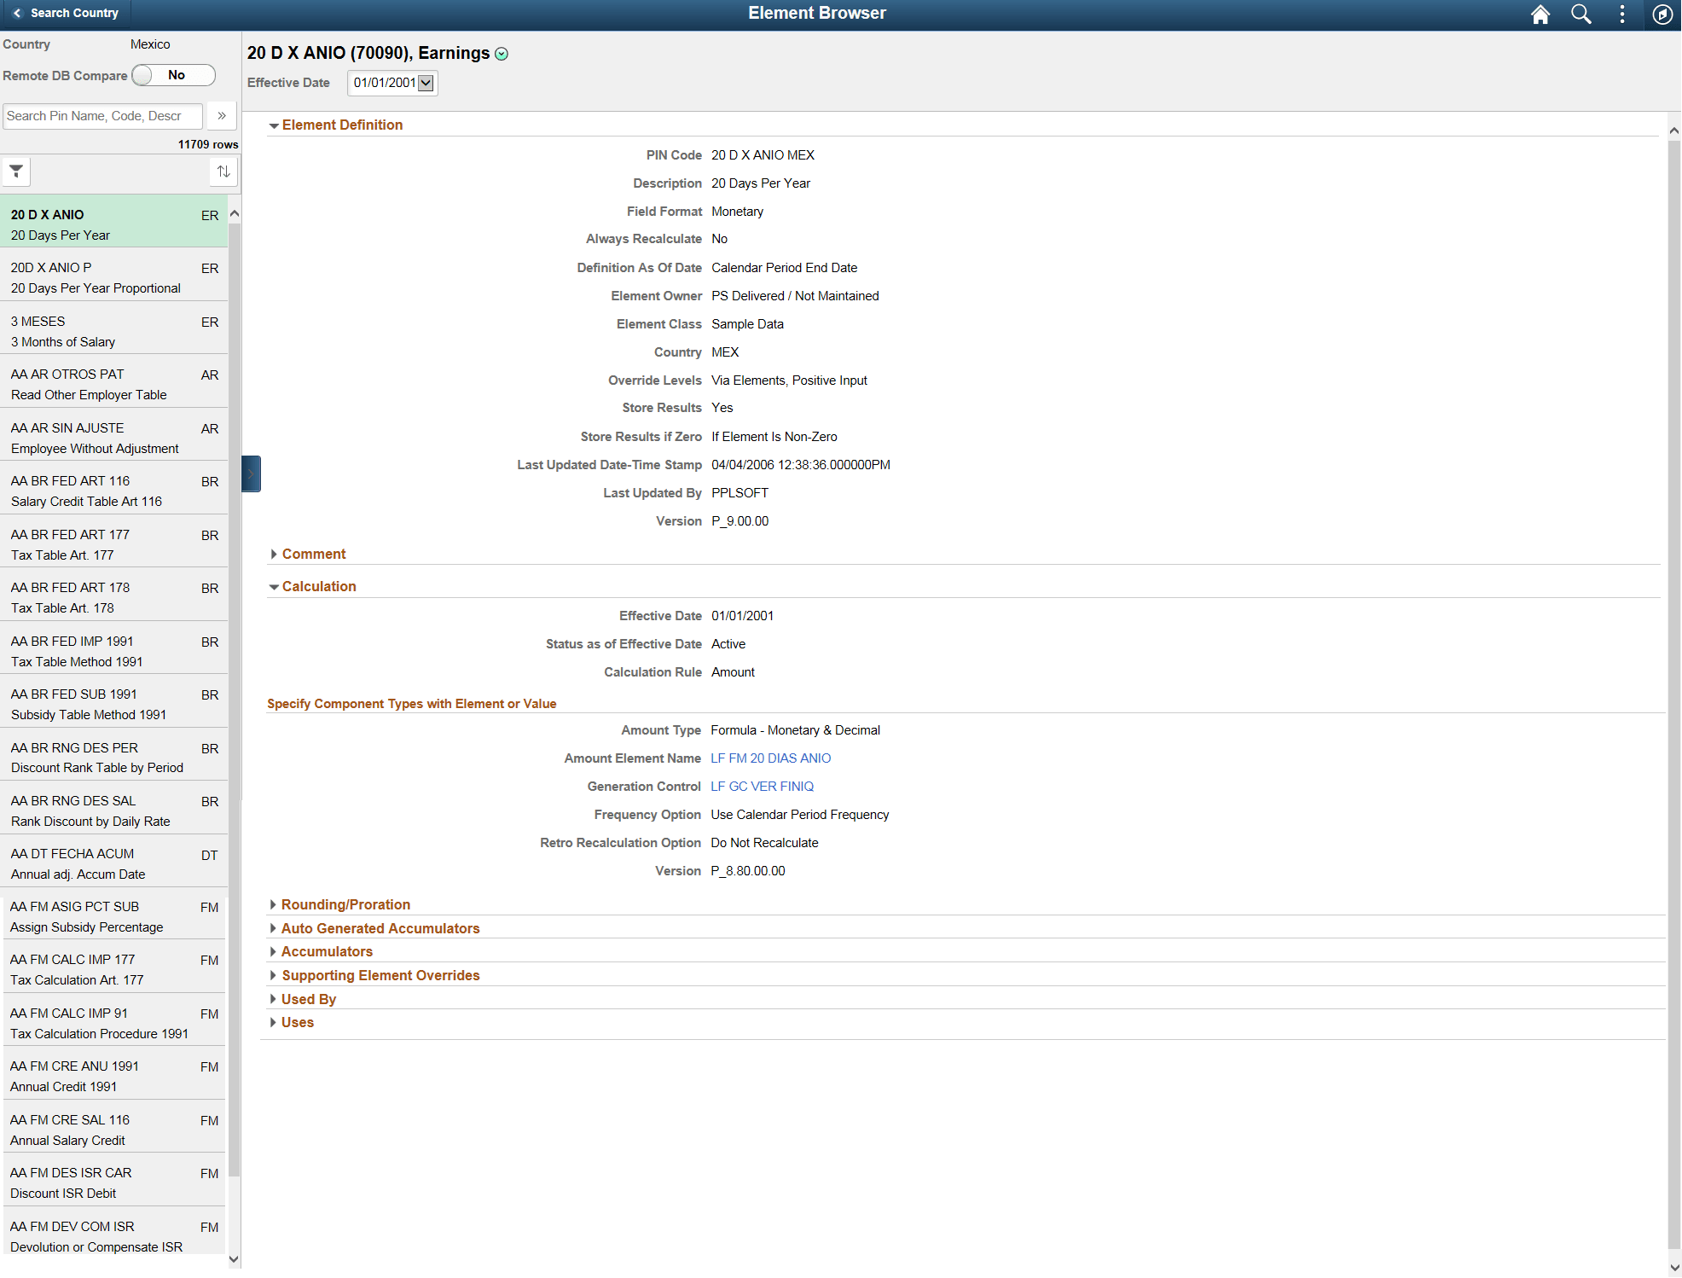The image size is (1682, 1278).
Task: Expand the Used By section
Action: click(x=308, y=999)
